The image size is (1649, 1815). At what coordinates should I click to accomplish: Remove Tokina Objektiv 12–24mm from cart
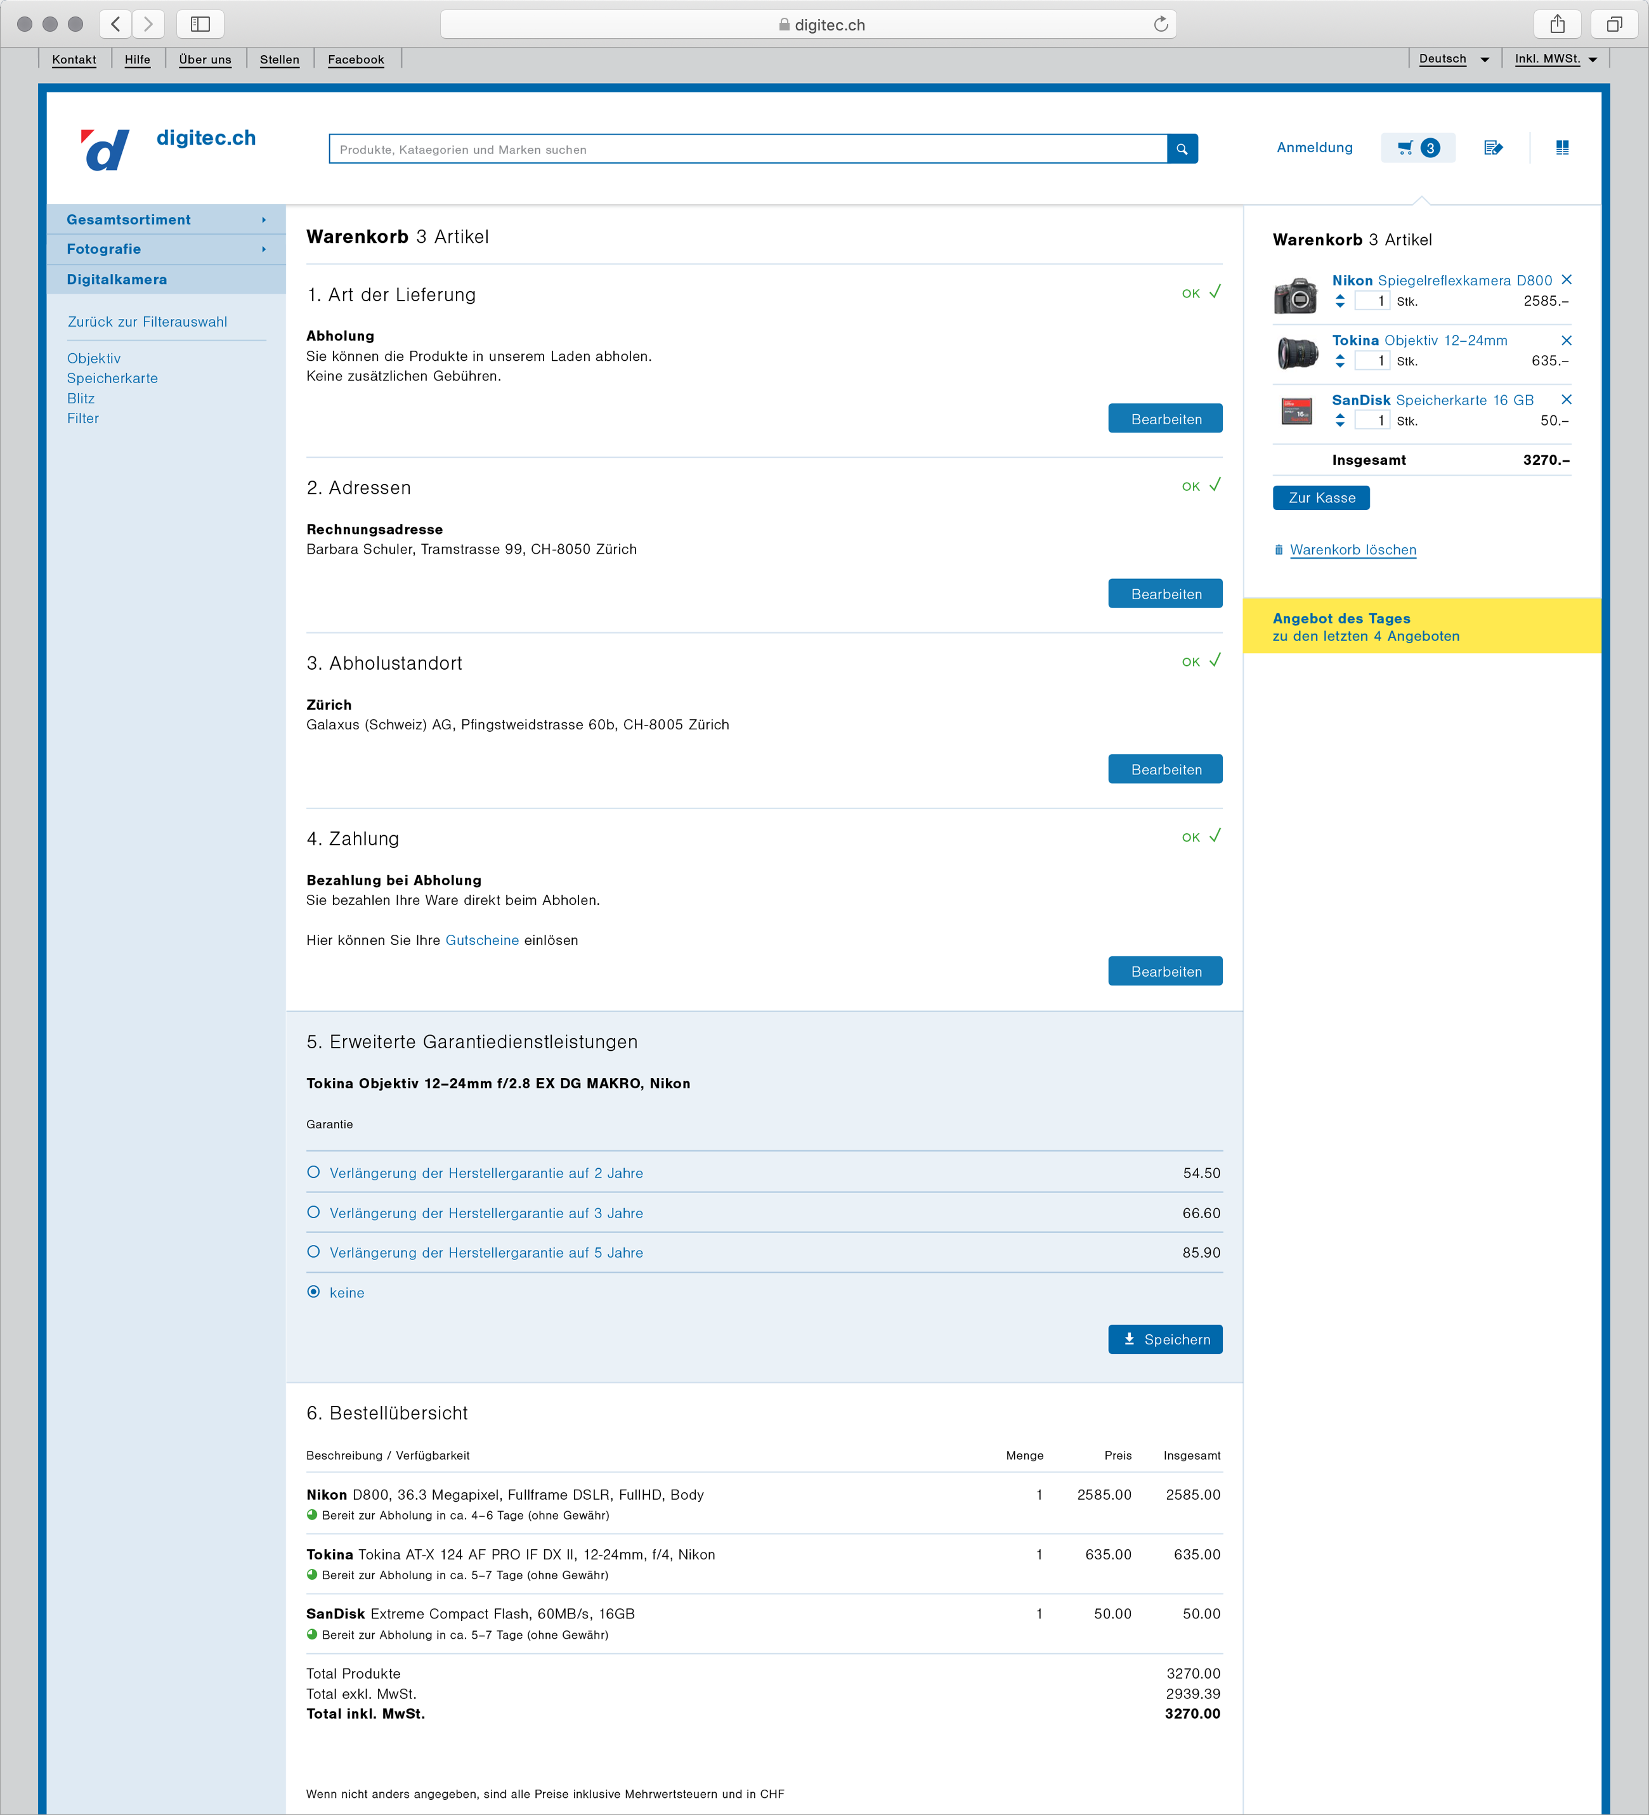coord(1566,341)
